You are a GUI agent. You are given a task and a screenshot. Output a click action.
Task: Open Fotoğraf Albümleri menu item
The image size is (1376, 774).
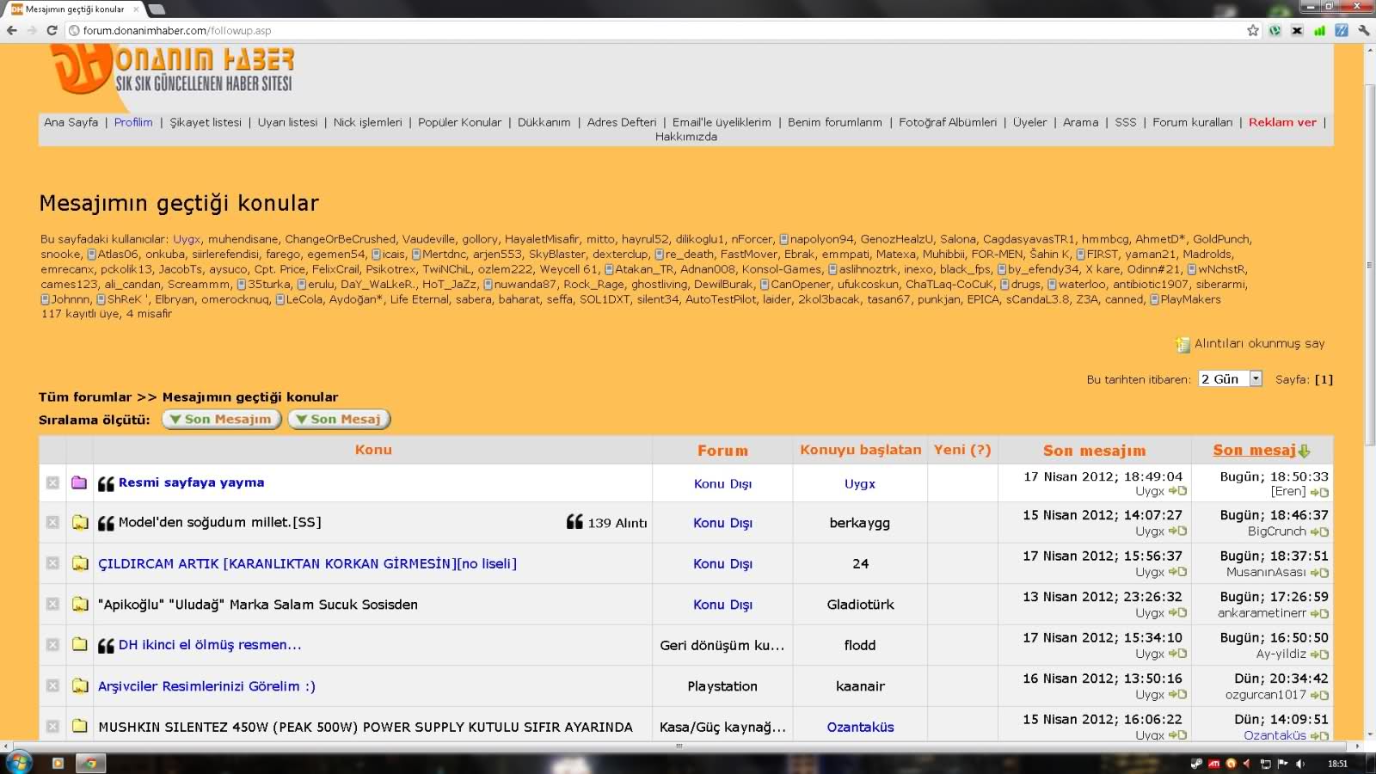point(948,122)
